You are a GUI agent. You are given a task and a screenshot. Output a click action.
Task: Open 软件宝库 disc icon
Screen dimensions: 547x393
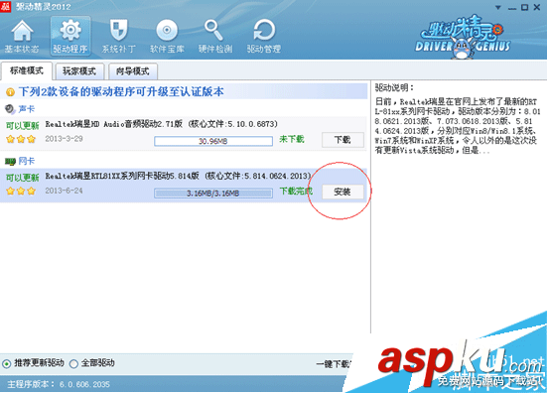167,36
